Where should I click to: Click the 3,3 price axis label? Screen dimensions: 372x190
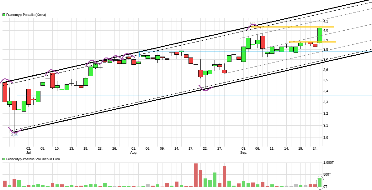pos(326,102)
